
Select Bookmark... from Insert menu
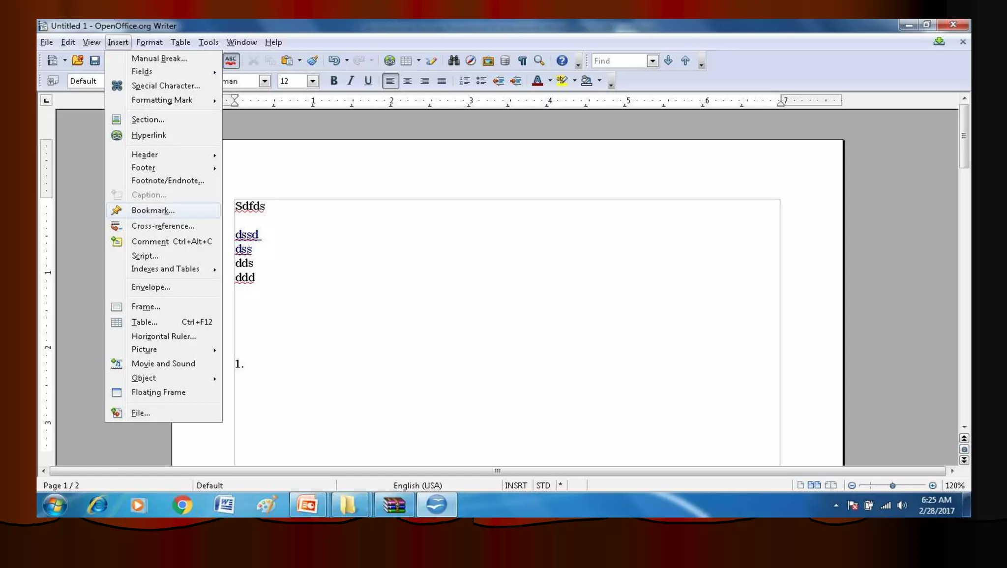(153, 210)
